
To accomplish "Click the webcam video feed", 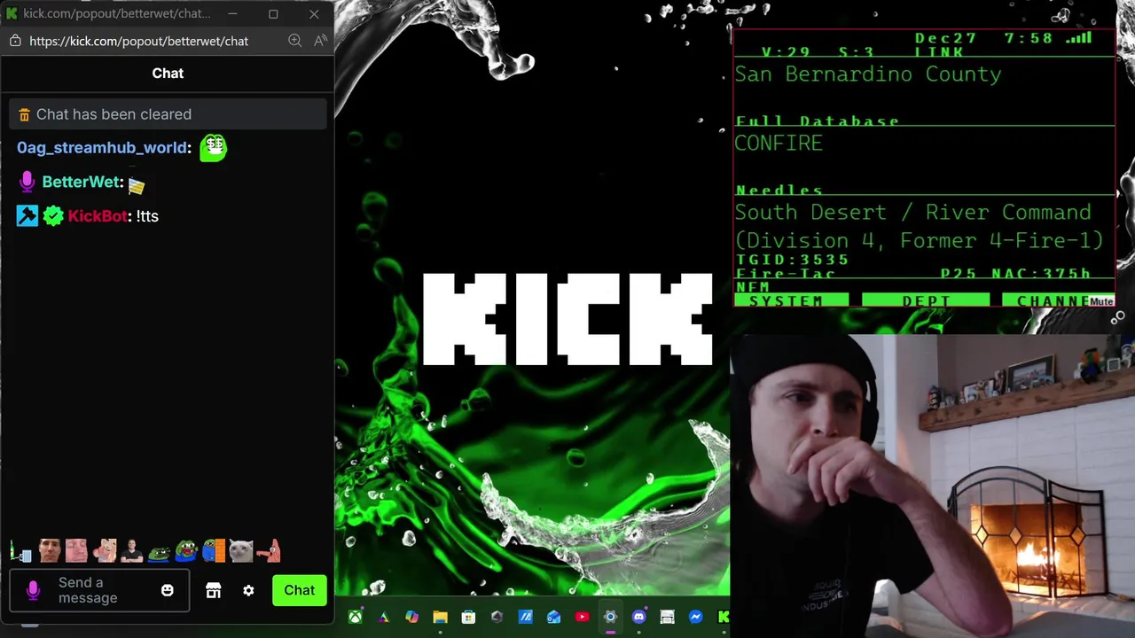I will click(932, 486).
